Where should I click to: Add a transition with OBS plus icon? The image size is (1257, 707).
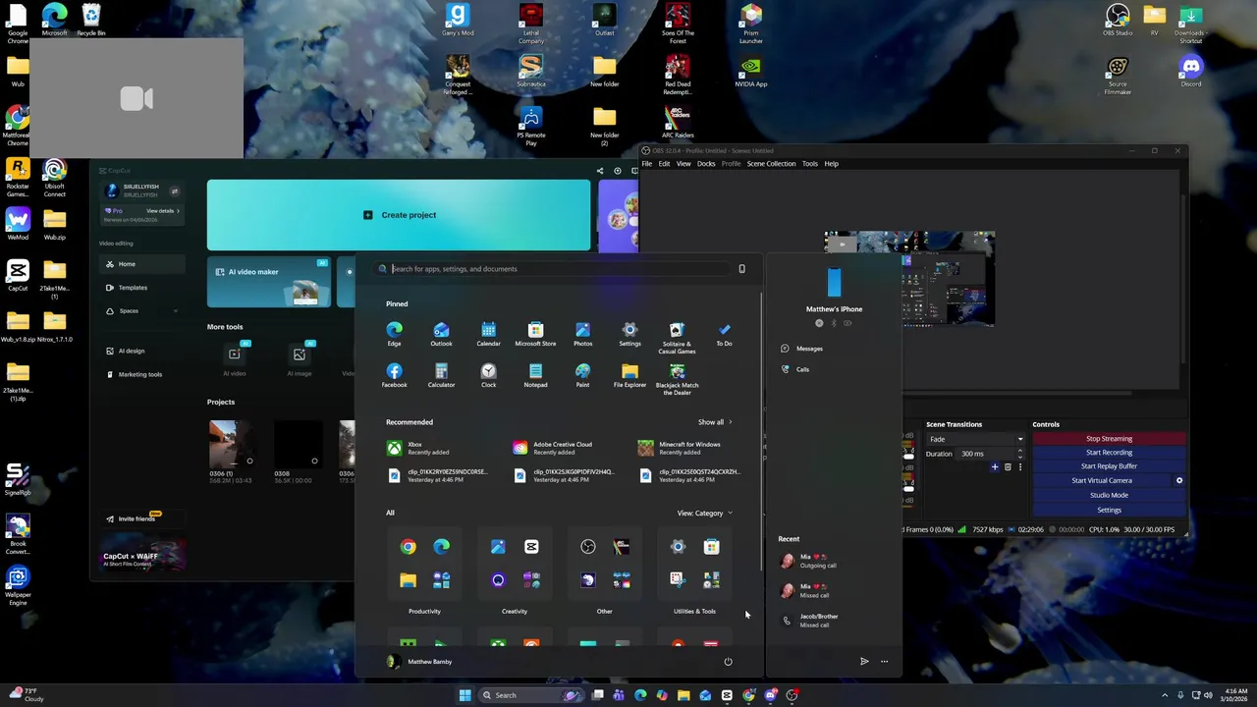click(994, 467)
